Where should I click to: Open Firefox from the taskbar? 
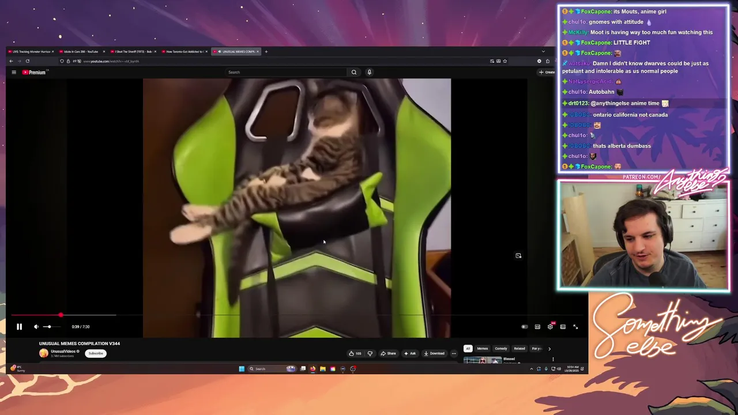[312, 369]
